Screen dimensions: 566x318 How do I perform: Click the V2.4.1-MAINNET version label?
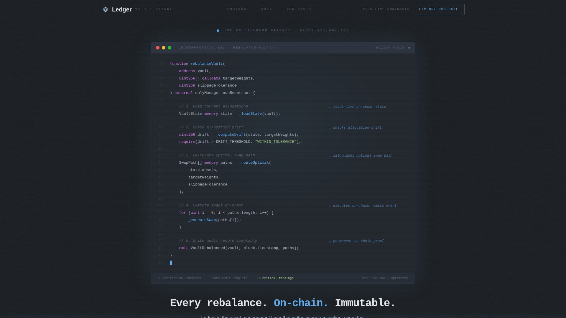(155, 9)
